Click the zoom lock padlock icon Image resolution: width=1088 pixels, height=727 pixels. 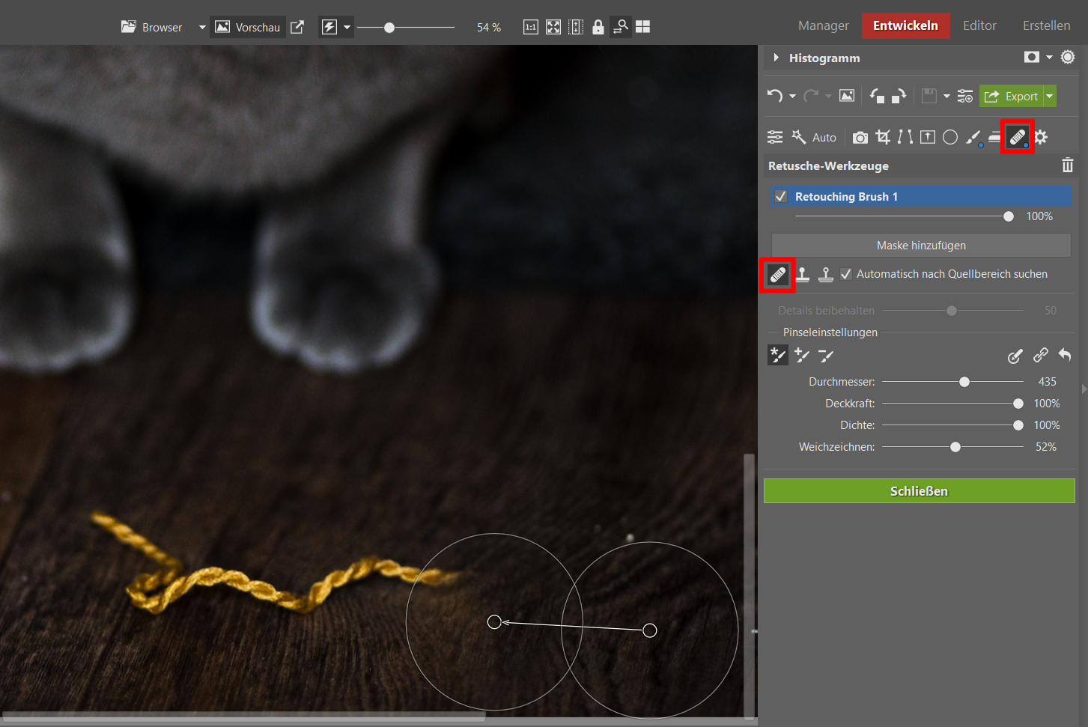[x=598, y=28]
